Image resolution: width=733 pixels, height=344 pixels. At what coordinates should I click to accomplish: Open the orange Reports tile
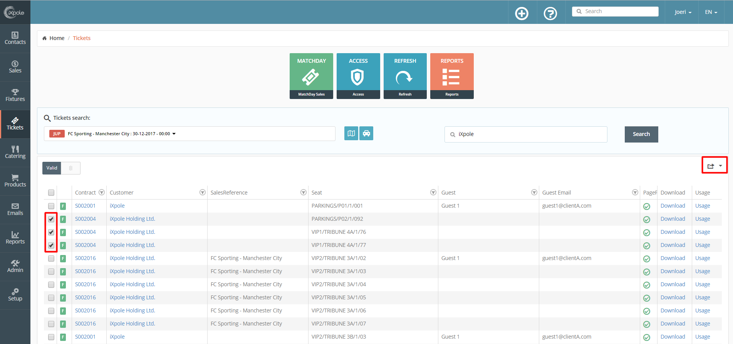pyautogui.click(x=452, y=76)
